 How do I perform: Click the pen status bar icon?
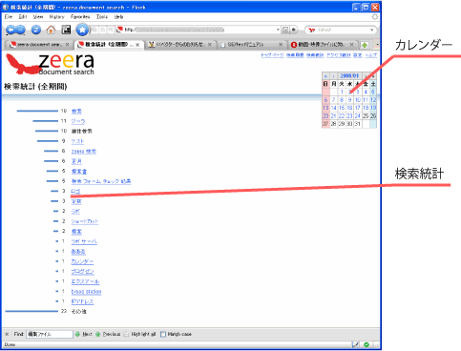coord(356,344)
